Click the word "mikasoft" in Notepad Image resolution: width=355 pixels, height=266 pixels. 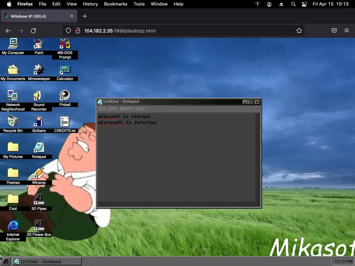(x=109, y=117)
